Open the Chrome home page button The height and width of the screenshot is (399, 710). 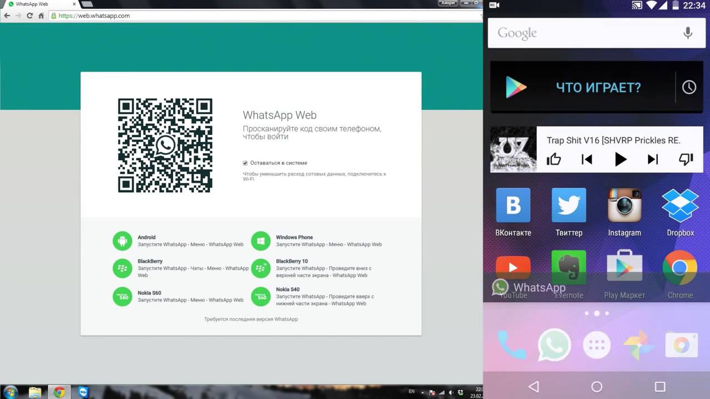click(x=41, y=16)
